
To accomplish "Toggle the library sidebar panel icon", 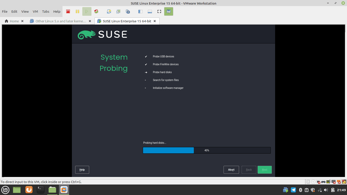I will 140,11.
